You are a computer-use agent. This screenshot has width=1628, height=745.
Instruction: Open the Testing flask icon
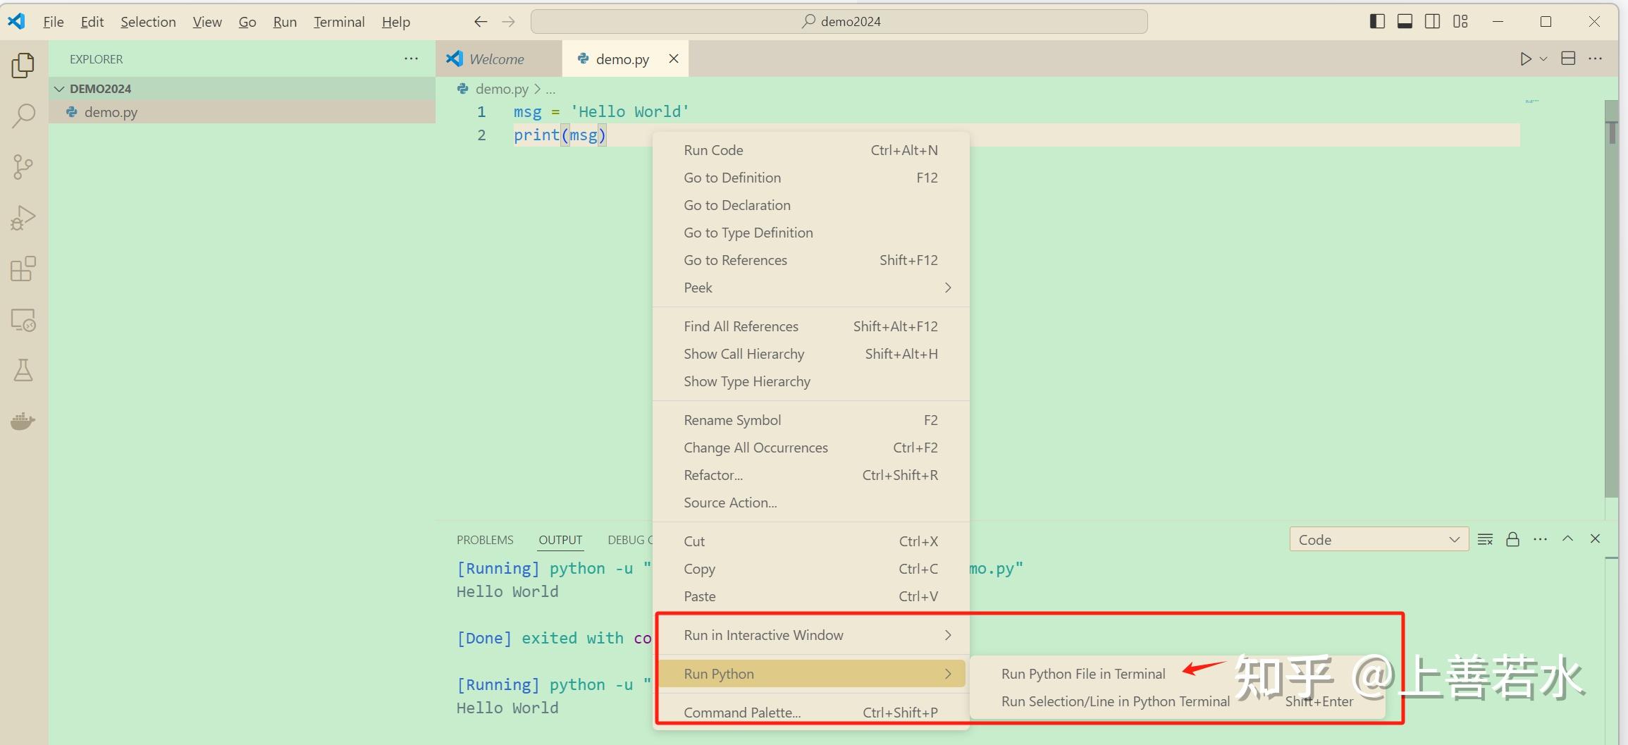(23, 370)
